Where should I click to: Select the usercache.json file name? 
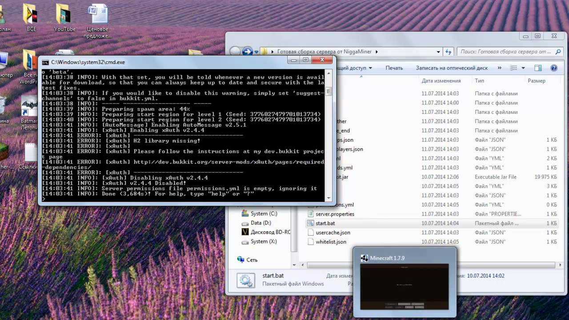[333, 232]
